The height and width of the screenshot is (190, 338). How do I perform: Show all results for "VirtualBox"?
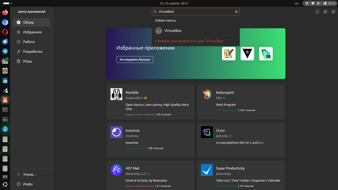[190, 41]
